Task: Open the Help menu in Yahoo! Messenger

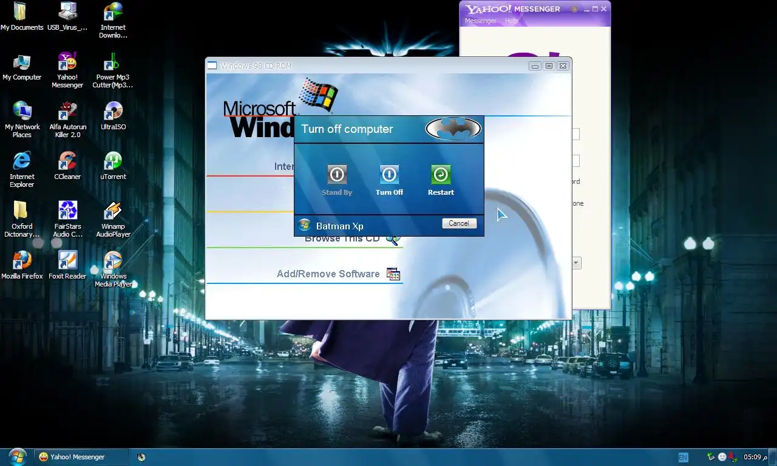Action: (512, 21)
